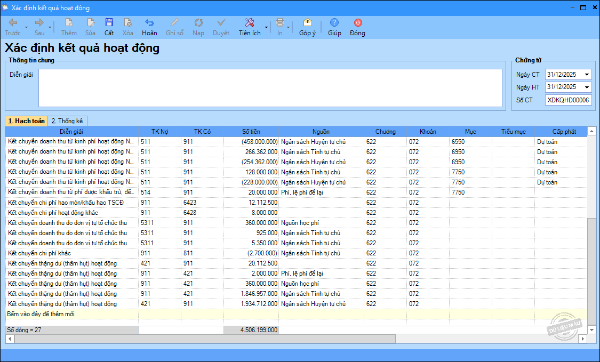Switch to the Thống kê tab
The image size is (600, 362).
[x=67, y=121]
